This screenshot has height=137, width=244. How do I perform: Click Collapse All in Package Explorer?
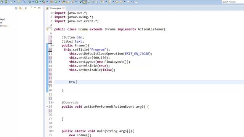16,8
